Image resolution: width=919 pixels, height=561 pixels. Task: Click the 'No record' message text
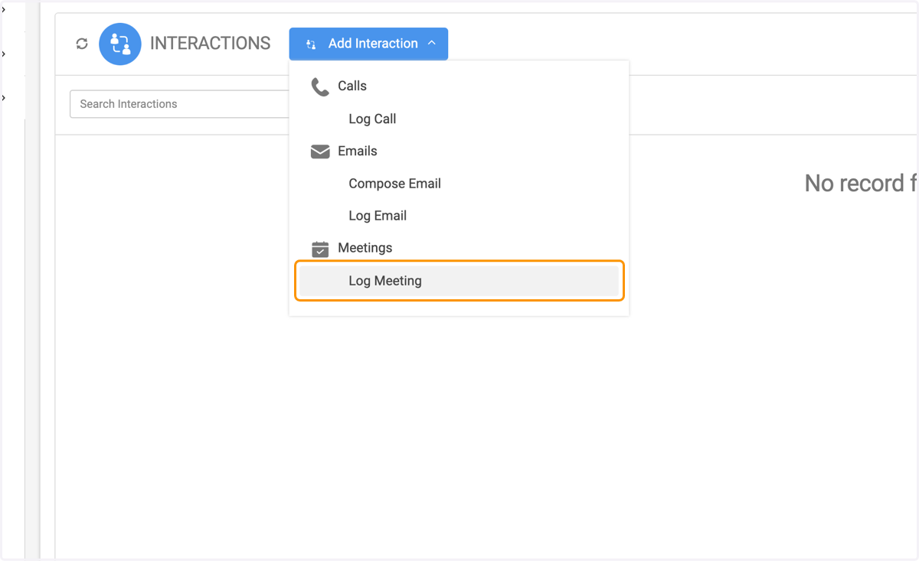(x=861, y=183)
